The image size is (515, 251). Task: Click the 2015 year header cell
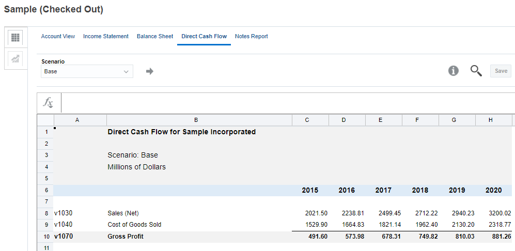[x=310, y=190]
